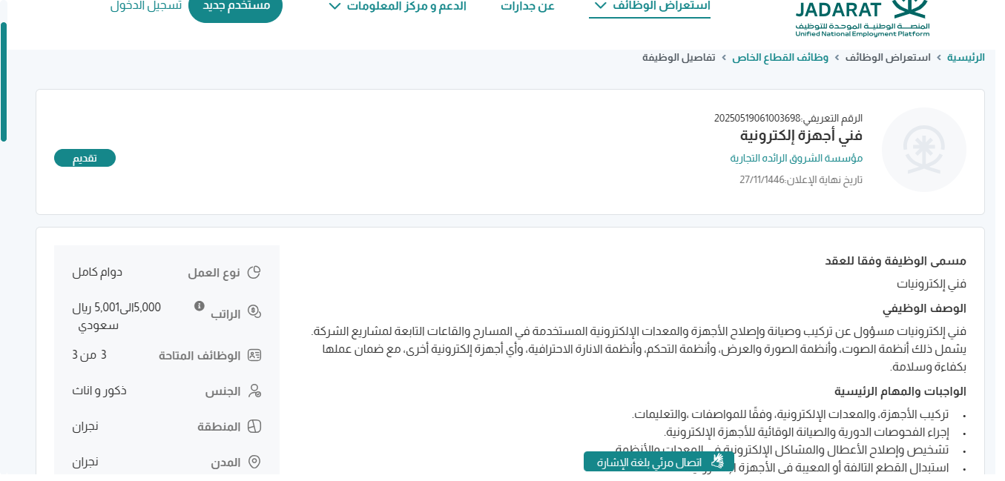Click استعراض الوظائف breadcrumb link
Image resolution: width=1005 pixels, height=481 pixels.
click(888, 57)
